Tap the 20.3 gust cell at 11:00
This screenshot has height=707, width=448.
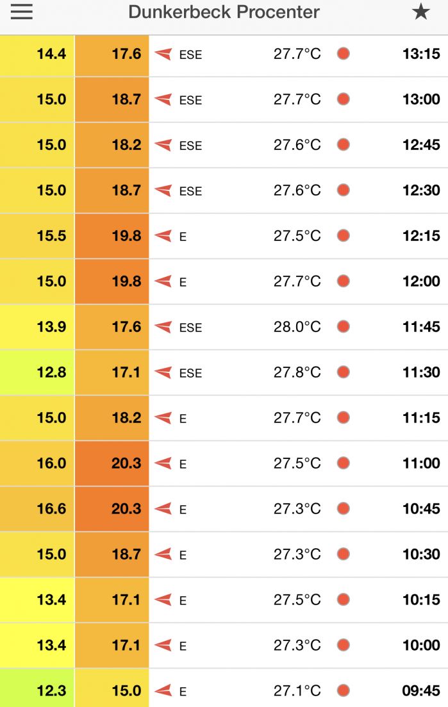[112, 463]
